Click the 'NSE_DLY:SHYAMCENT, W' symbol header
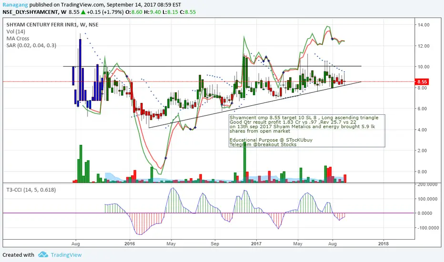The width and height of the screenshot is (444, 262). pyautogui.click(x=34, y=12)
